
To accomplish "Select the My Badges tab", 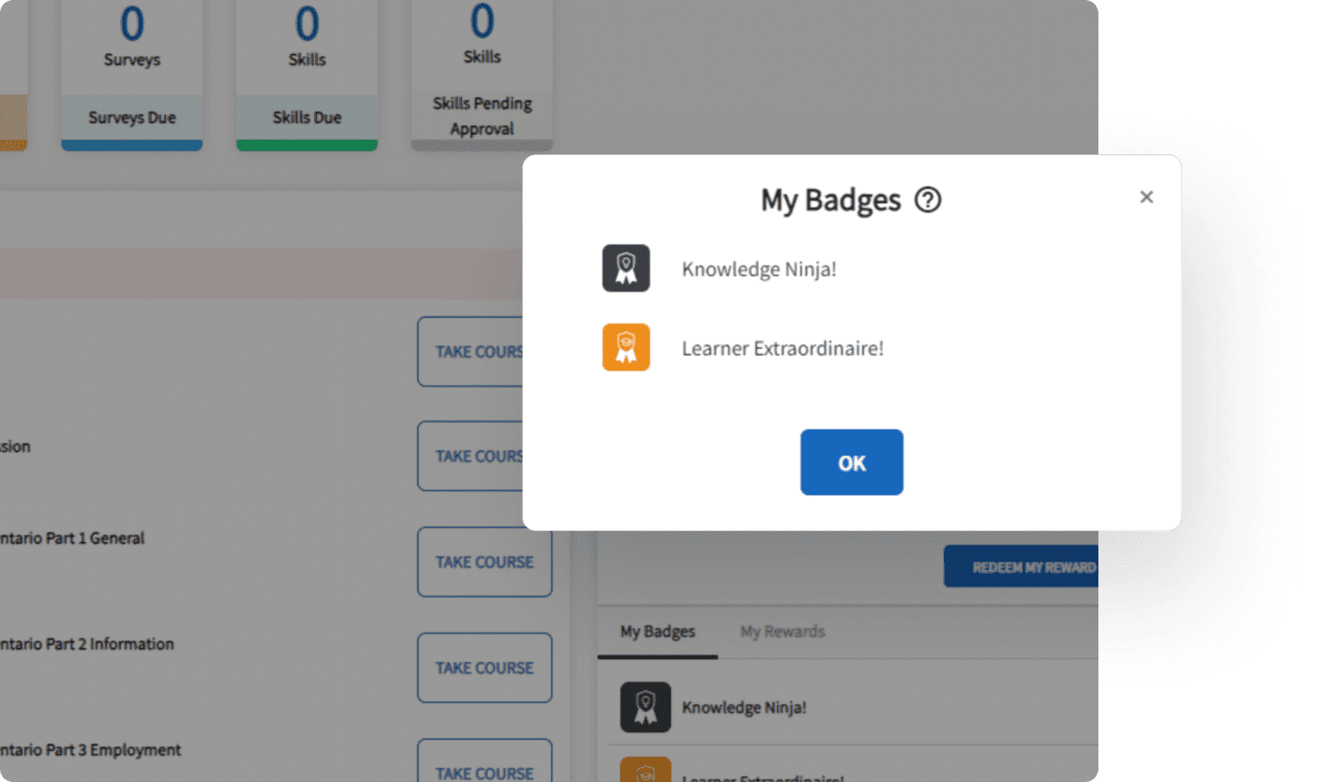I will 656,632.
